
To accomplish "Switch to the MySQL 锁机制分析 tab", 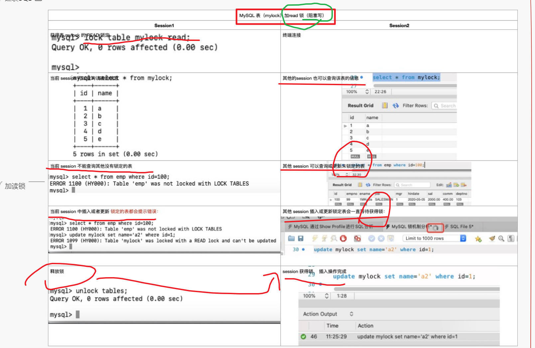I will pos(412,227).
